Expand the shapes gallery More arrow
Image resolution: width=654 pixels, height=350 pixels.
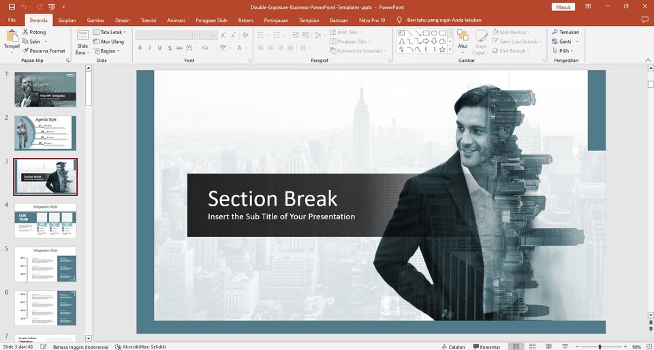pos(450,50)
